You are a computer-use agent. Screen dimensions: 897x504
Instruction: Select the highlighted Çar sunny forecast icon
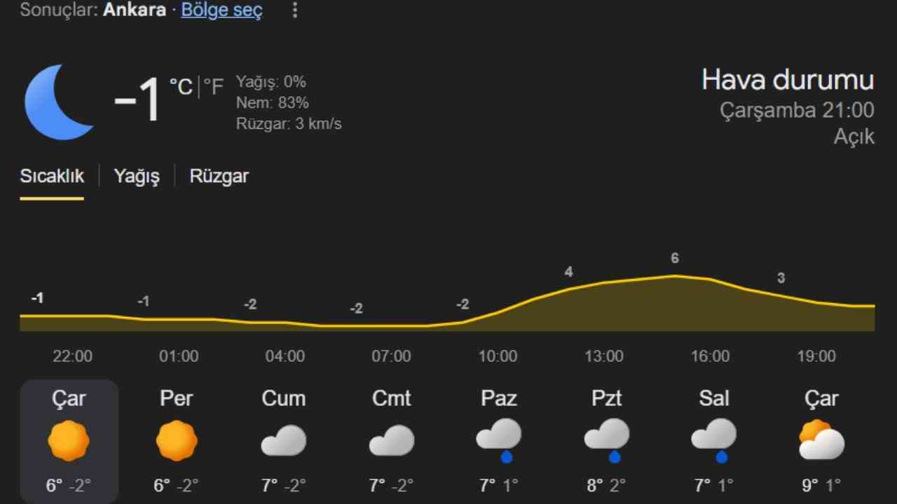click(69, 441)
